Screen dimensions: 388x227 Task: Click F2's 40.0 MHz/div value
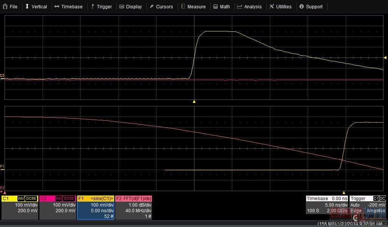tap(138, 211)
